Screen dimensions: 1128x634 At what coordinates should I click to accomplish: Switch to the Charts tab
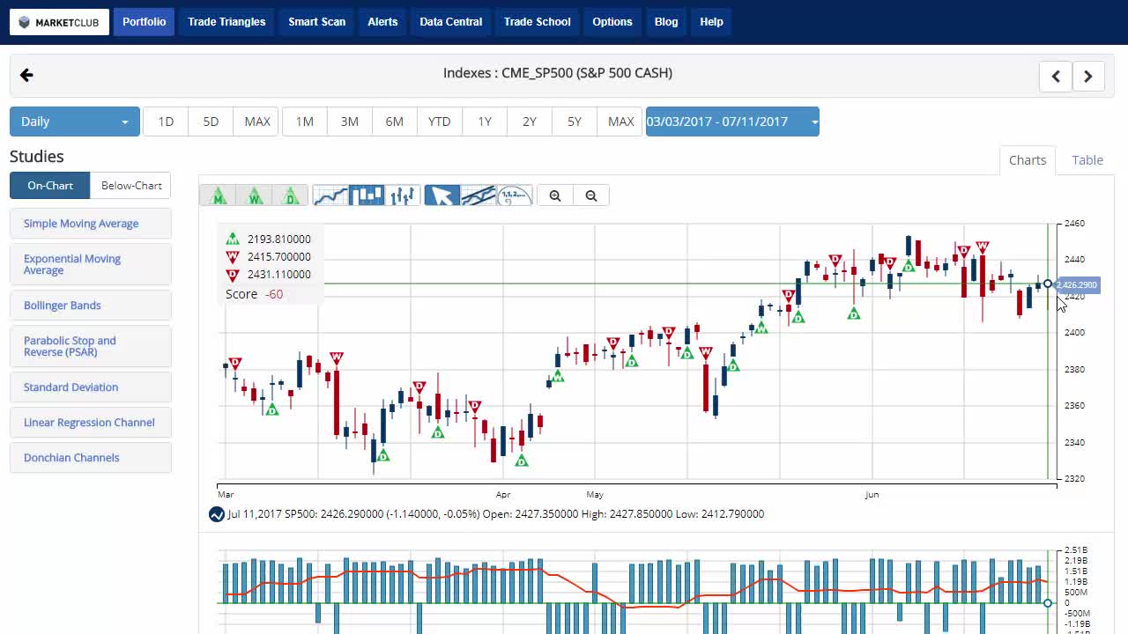click(x=1028, y=160)
